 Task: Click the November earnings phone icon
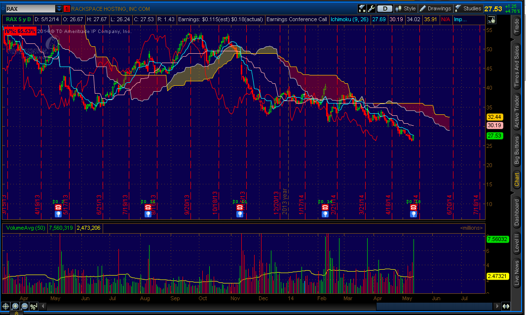(x=239, y=208)
